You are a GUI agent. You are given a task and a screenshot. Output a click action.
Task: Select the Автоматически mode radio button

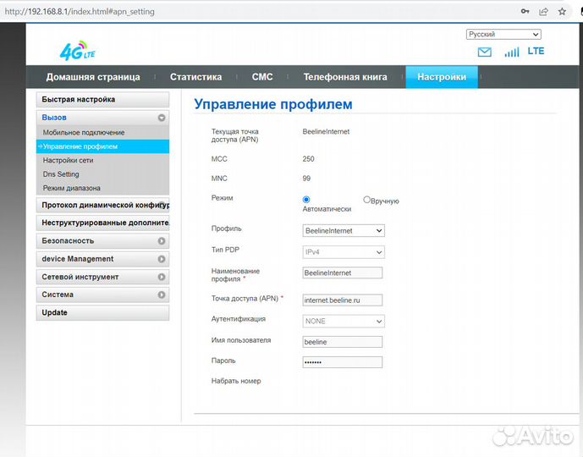[306, 200]
